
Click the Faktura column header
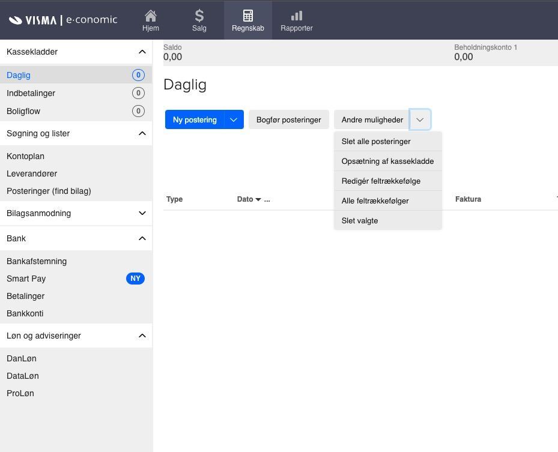click(468, 199)
